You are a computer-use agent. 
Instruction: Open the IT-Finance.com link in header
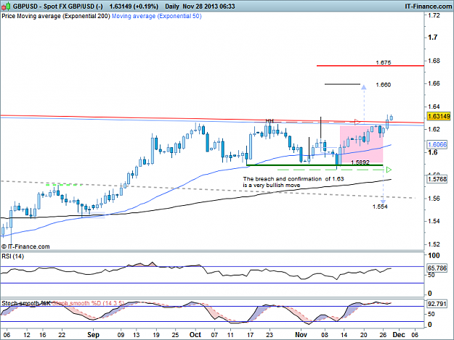[x=428, y=6]
